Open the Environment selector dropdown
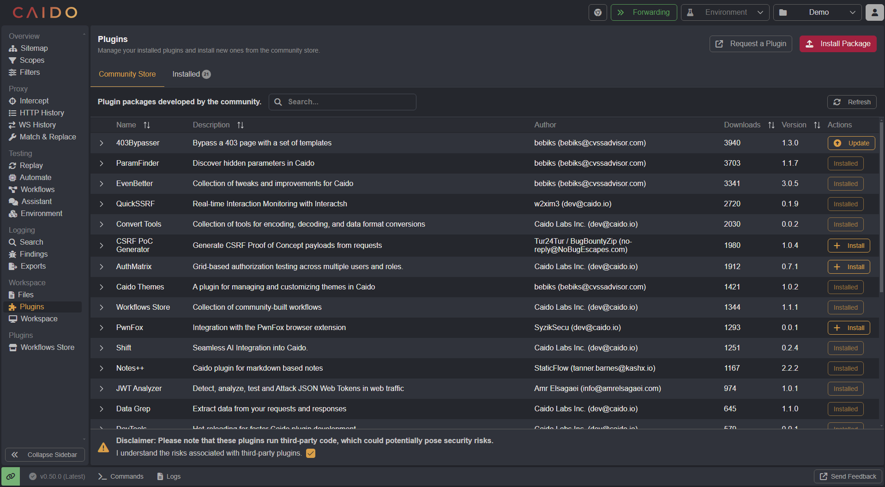Screen dimensions: 885x487 pos(725,12)
